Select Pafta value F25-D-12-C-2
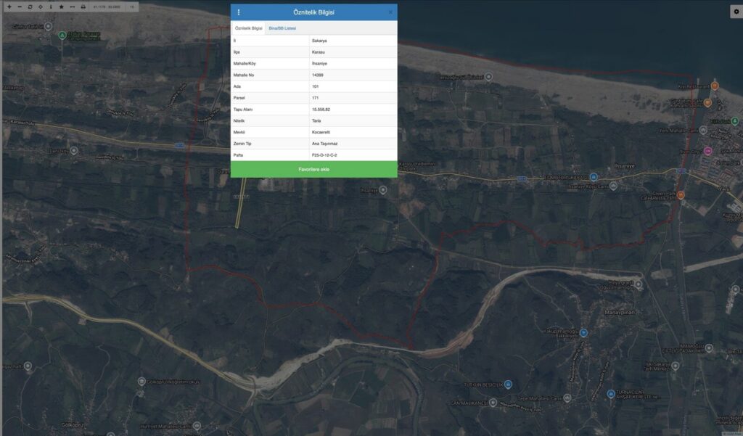This screenshot has height=436, width=743. click(324, 155)
